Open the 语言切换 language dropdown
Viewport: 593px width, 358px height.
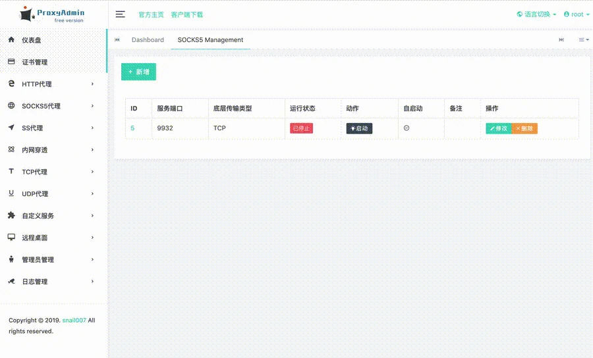point(536,14)
